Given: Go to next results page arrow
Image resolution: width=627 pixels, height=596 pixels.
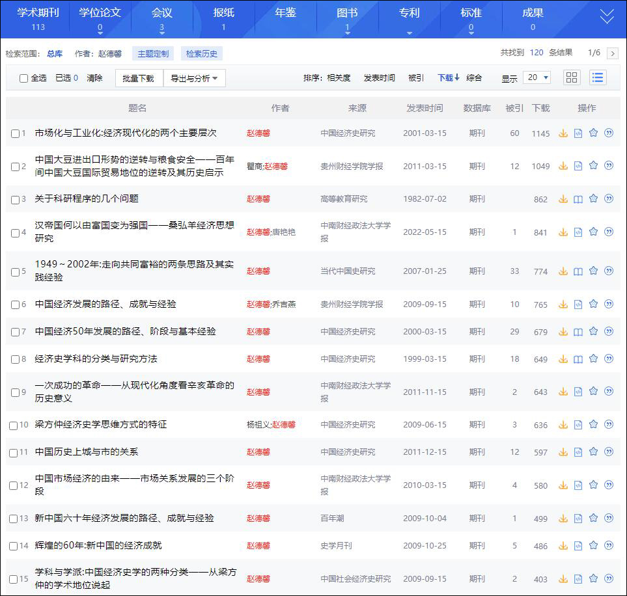Looking at the screenshot, I should [x=612, y=53].
